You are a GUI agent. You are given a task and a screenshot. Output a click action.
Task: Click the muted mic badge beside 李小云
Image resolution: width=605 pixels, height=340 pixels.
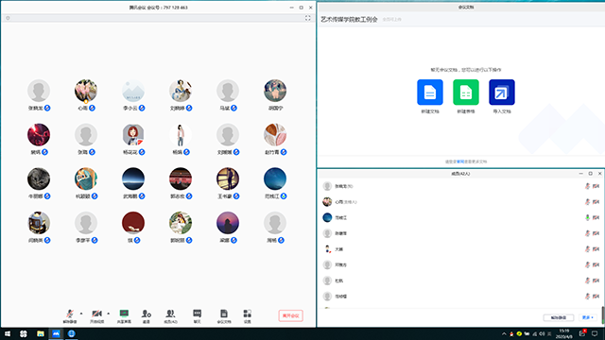point(142,108)
